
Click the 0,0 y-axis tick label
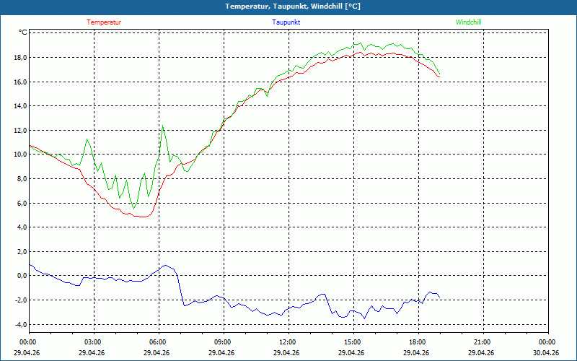tap(21, 276)
